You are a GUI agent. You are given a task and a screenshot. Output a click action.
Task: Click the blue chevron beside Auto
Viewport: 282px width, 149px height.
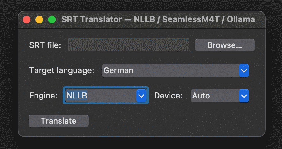click(244, 96)
